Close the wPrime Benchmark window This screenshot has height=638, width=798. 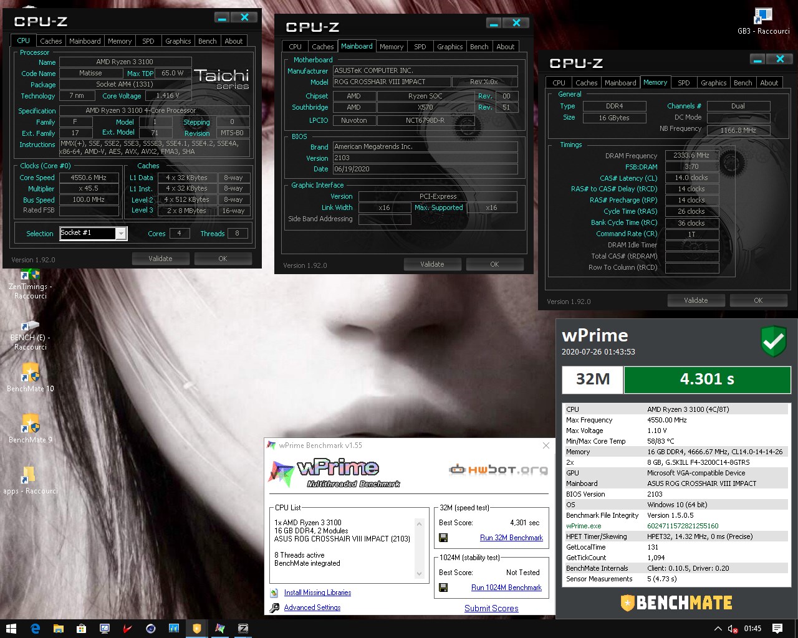tap(546, 445)
